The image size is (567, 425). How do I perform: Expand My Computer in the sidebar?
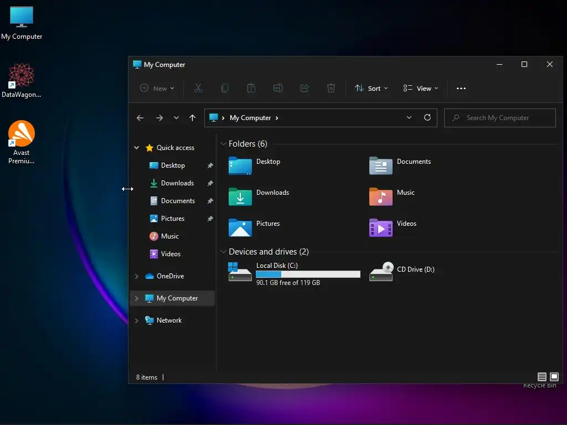(137, 298)
